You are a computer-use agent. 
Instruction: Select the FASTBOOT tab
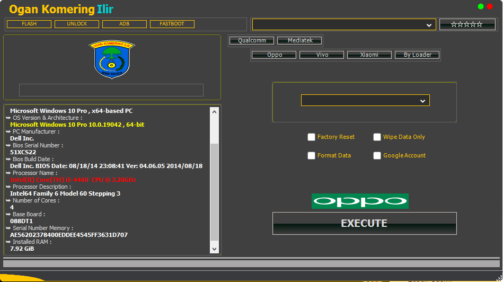[x=172, y=24]
